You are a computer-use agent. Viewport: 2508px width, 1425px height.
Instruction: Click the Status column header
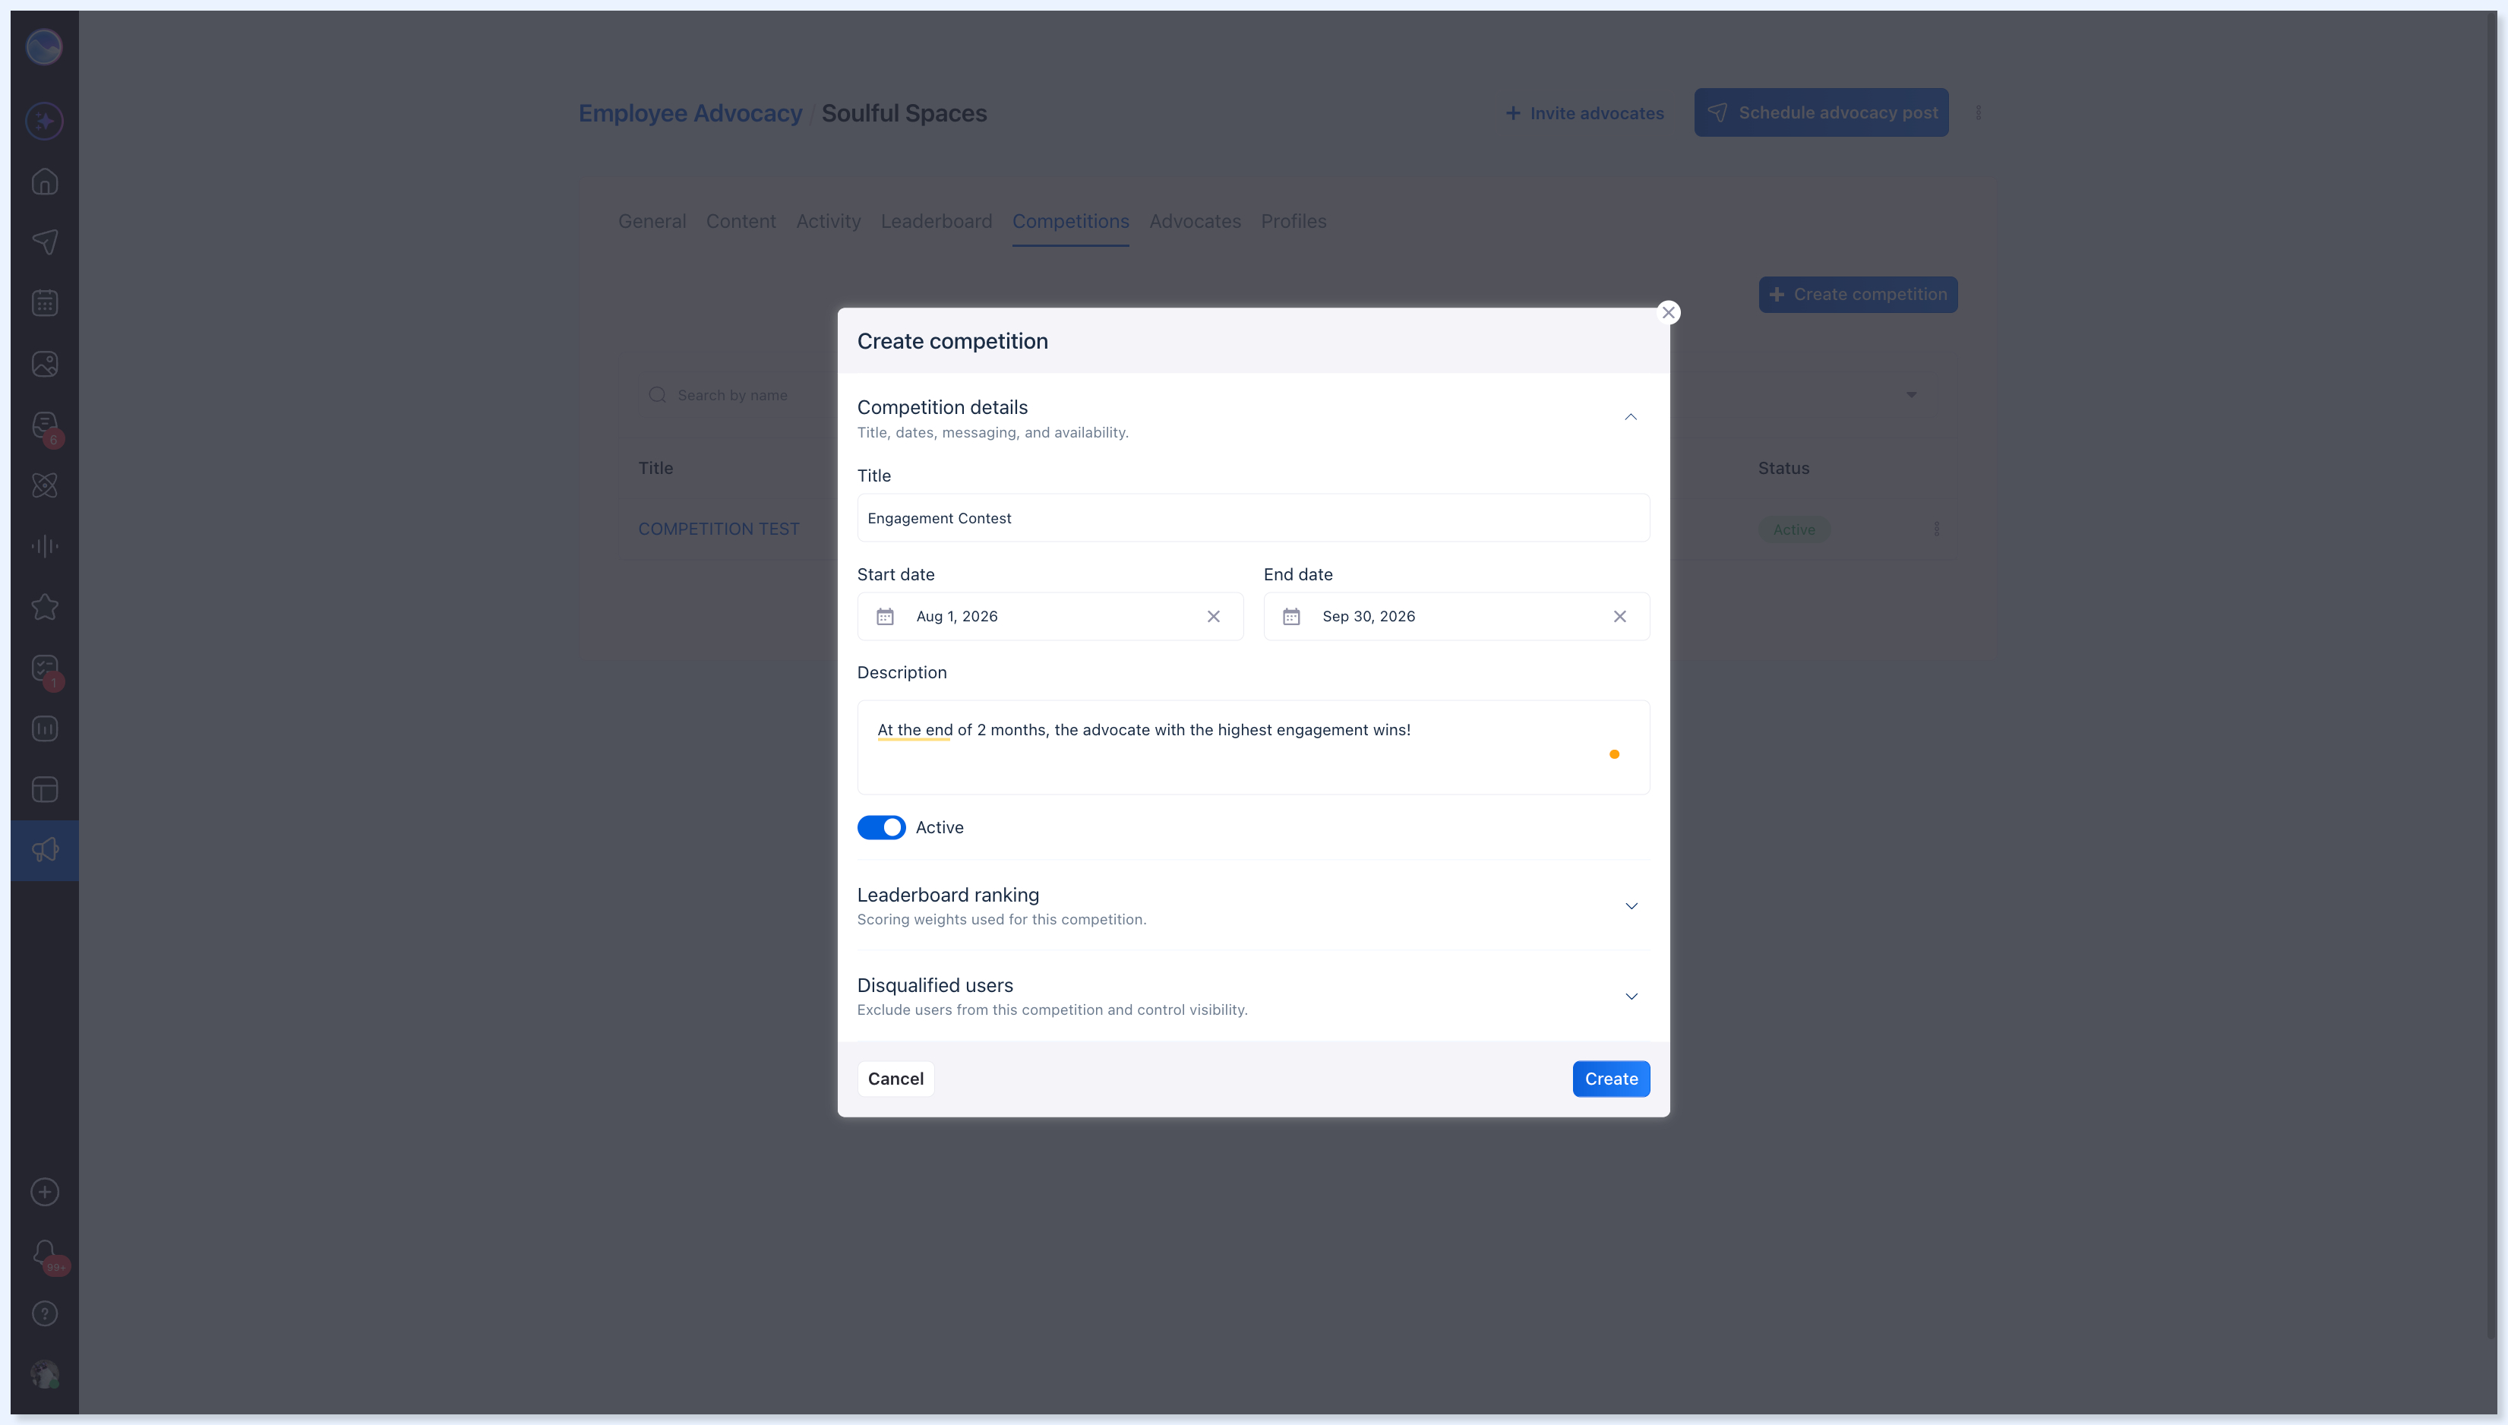tap(1783, 468)
